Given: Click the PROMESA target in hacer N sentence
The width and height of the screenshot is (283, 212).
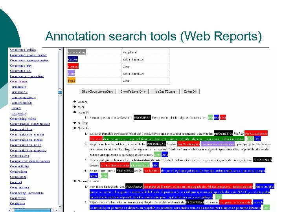Looking at the screenshot, I should point(142,117).
